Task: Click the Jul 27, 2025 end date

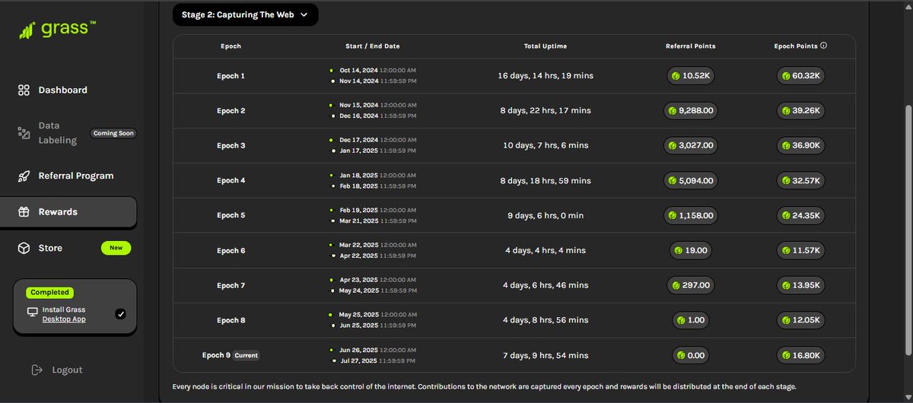Action: click(x=359, y=360)
